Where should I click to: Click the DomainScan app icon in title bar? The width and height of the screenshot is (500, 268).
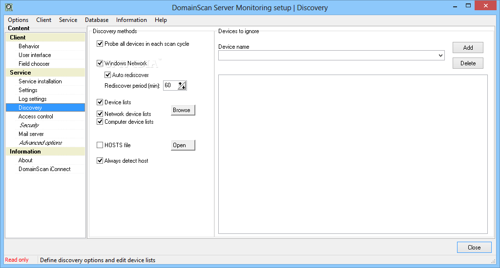9,7
